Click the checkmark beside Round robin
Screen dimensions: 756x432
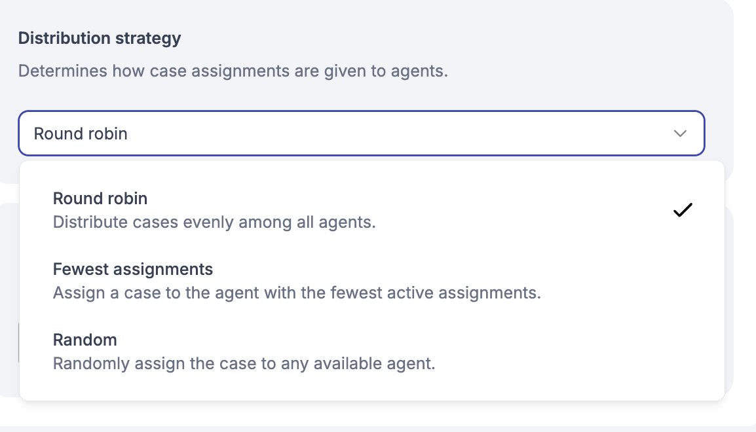682,210
